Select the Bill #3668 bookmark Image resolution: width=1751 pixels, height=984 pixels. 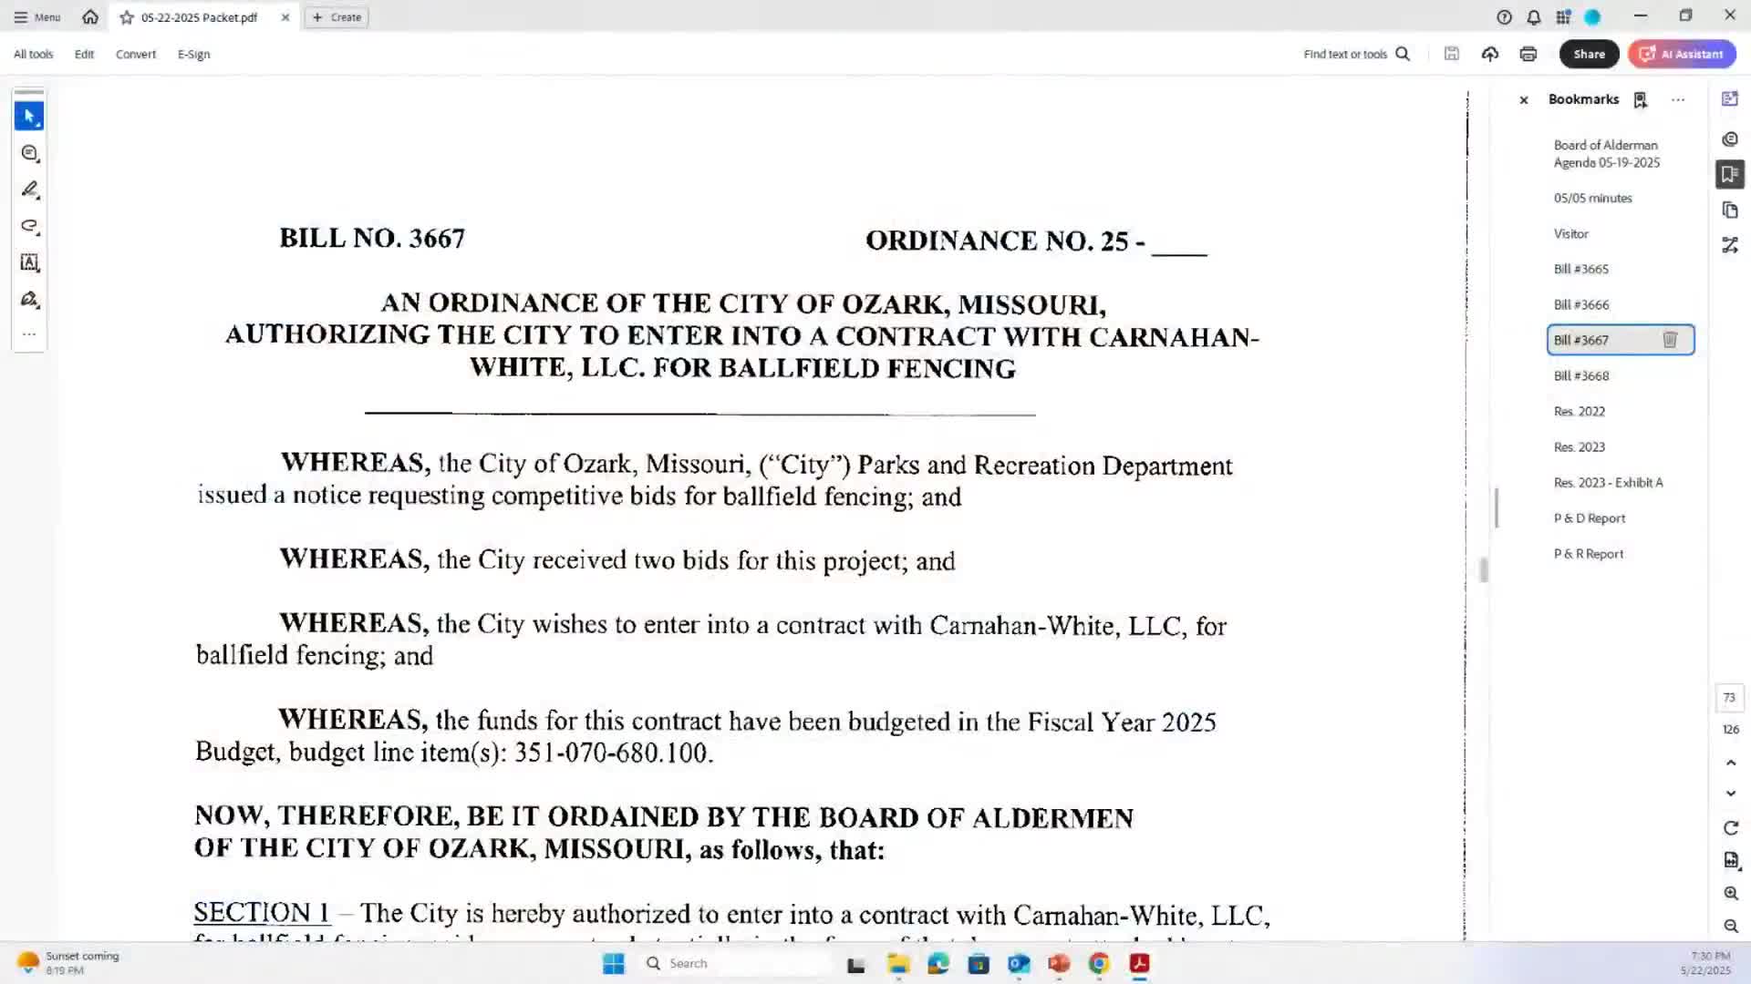pos(1580,375)
